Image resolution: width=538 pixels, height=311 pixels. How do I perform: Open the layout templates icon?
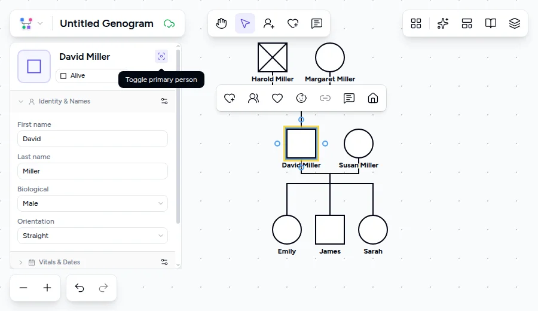(x=467, y=23)
